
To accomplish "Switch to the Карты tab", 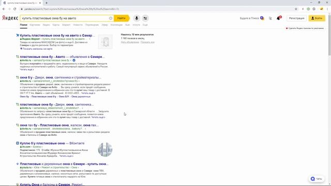I will coord(56,25).
